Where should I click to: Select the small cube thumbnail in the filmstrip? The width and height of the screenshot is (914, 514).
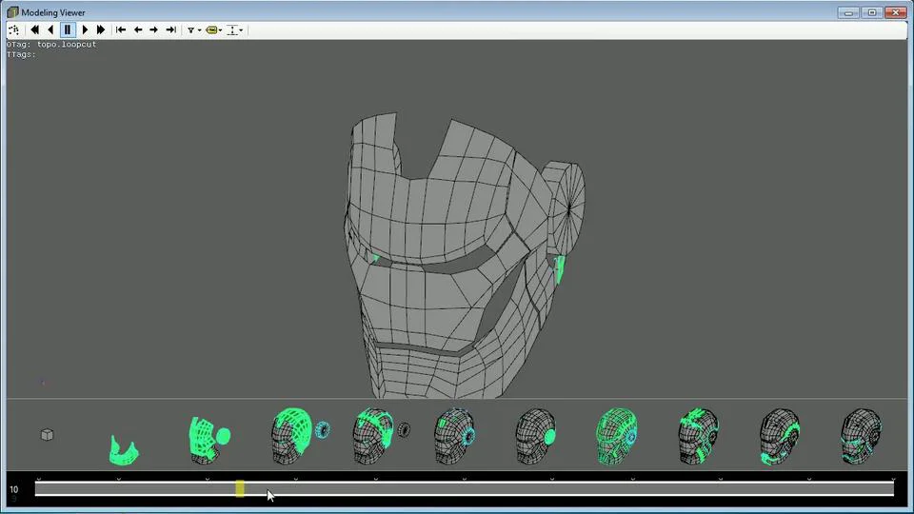47,435
